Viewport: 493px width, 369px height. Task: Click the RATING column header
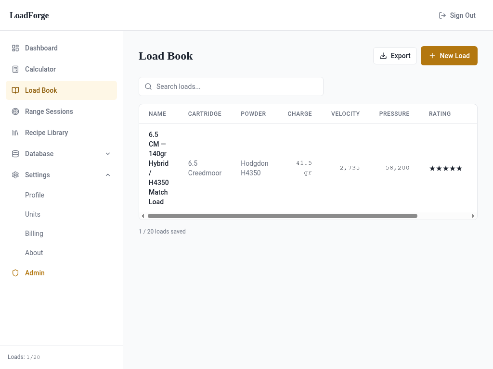[x=440, y=114]
